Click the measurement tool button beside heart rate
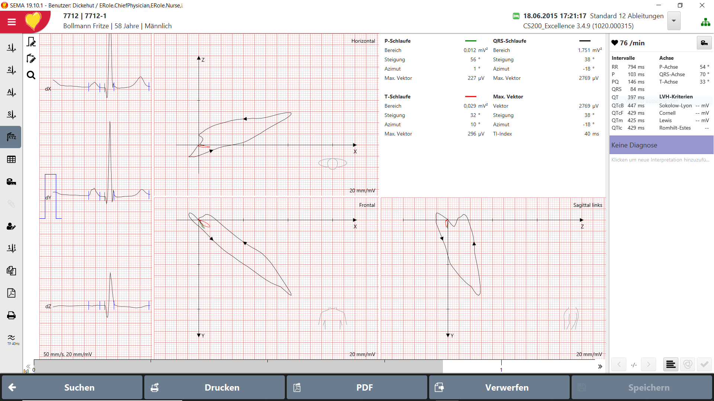The image size is (714, 401). click(x=704, y=43)
